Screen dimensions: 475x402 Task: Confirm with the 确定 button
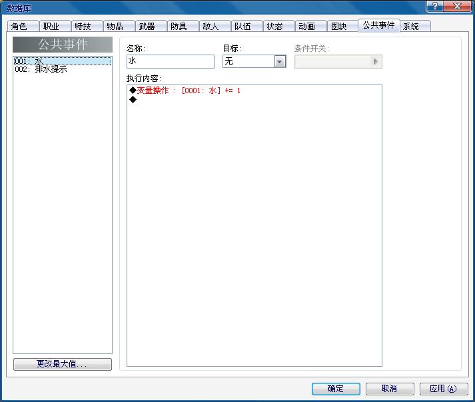click(336, 389)
